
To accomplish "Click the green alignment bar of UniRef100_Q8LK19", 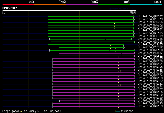I will point(90,36).
